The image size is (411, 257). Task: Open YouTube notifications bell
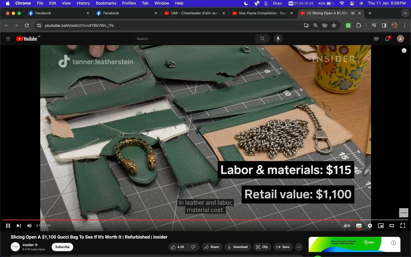tap(387, 39)
